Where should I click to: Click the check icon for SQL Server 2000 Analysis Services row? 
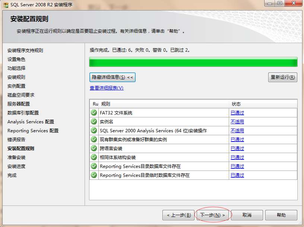click(x=94, y=130)
